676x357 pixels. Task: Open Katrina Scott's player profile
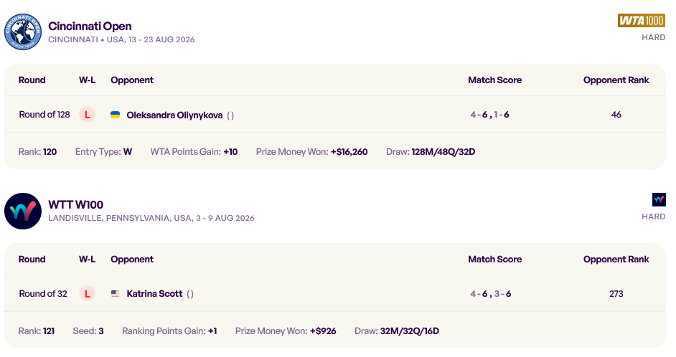point(155,294)
